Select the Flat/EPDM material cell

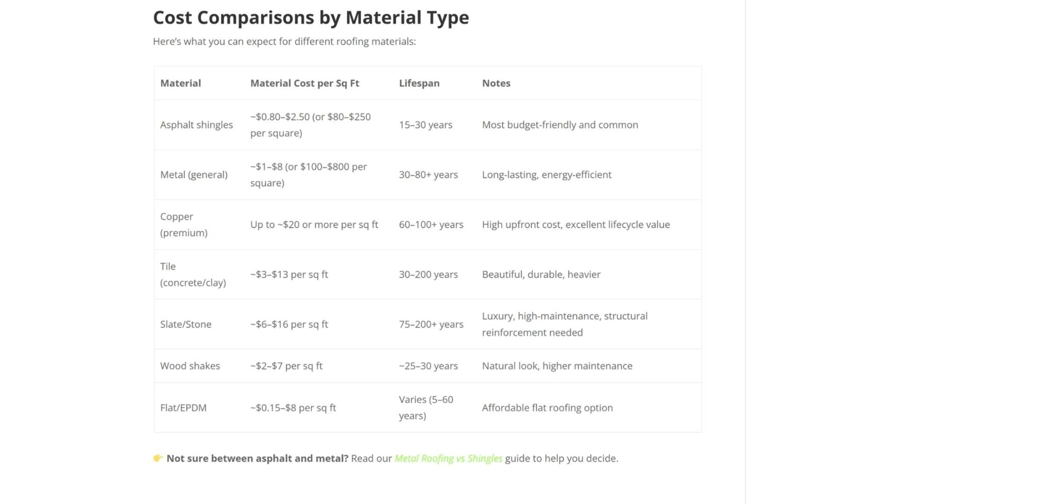tap(183, 408)
